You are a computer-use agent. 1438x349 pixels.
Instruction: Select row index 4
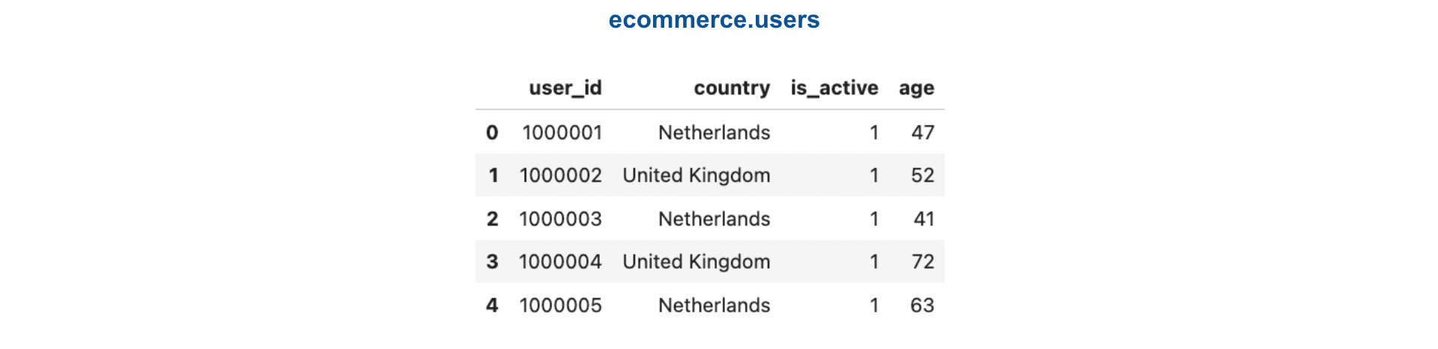[492, 305]
